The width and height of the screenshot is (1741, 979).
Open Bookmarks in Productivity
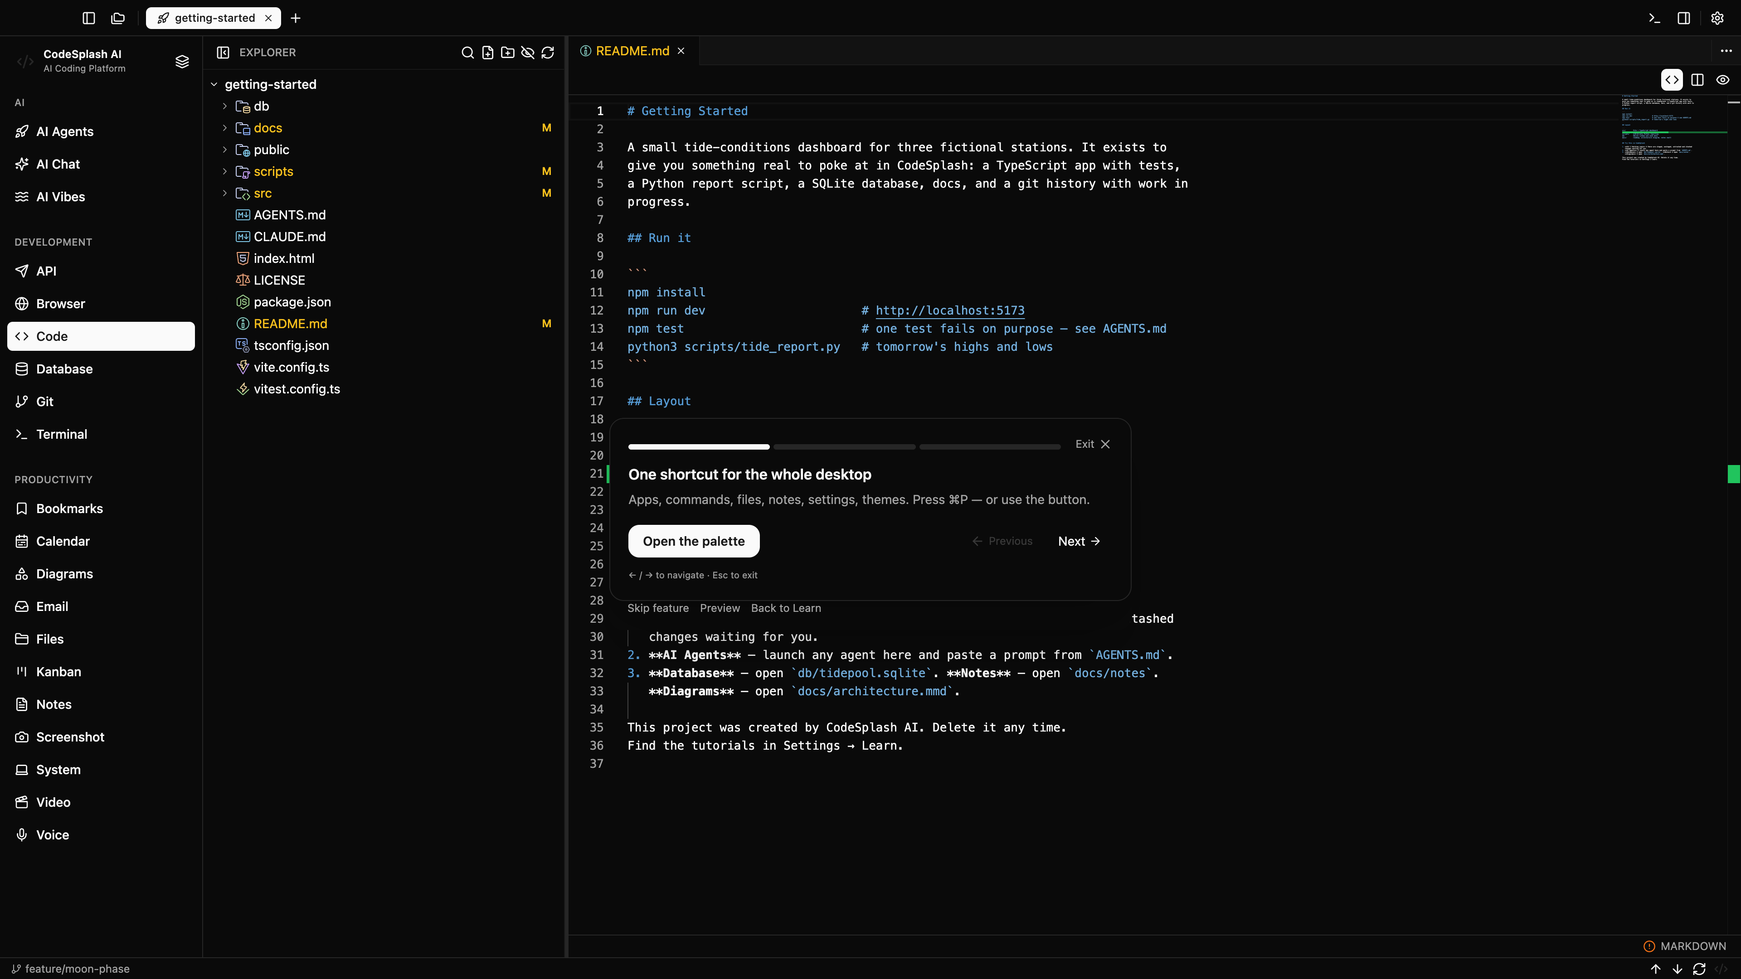101,509
